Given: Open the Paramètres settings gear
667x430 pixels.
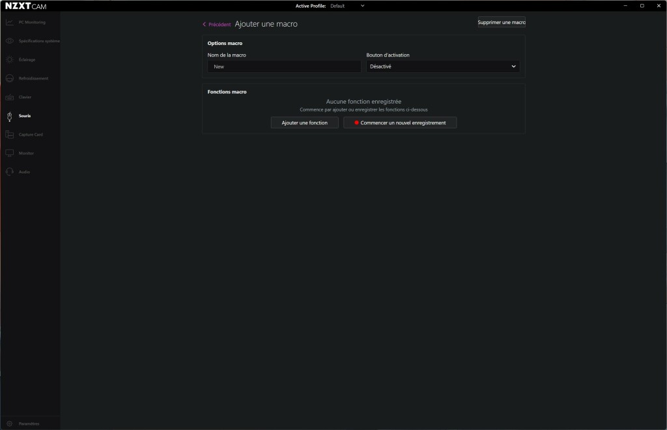Looking at the screenshot, I should (9, 423).
